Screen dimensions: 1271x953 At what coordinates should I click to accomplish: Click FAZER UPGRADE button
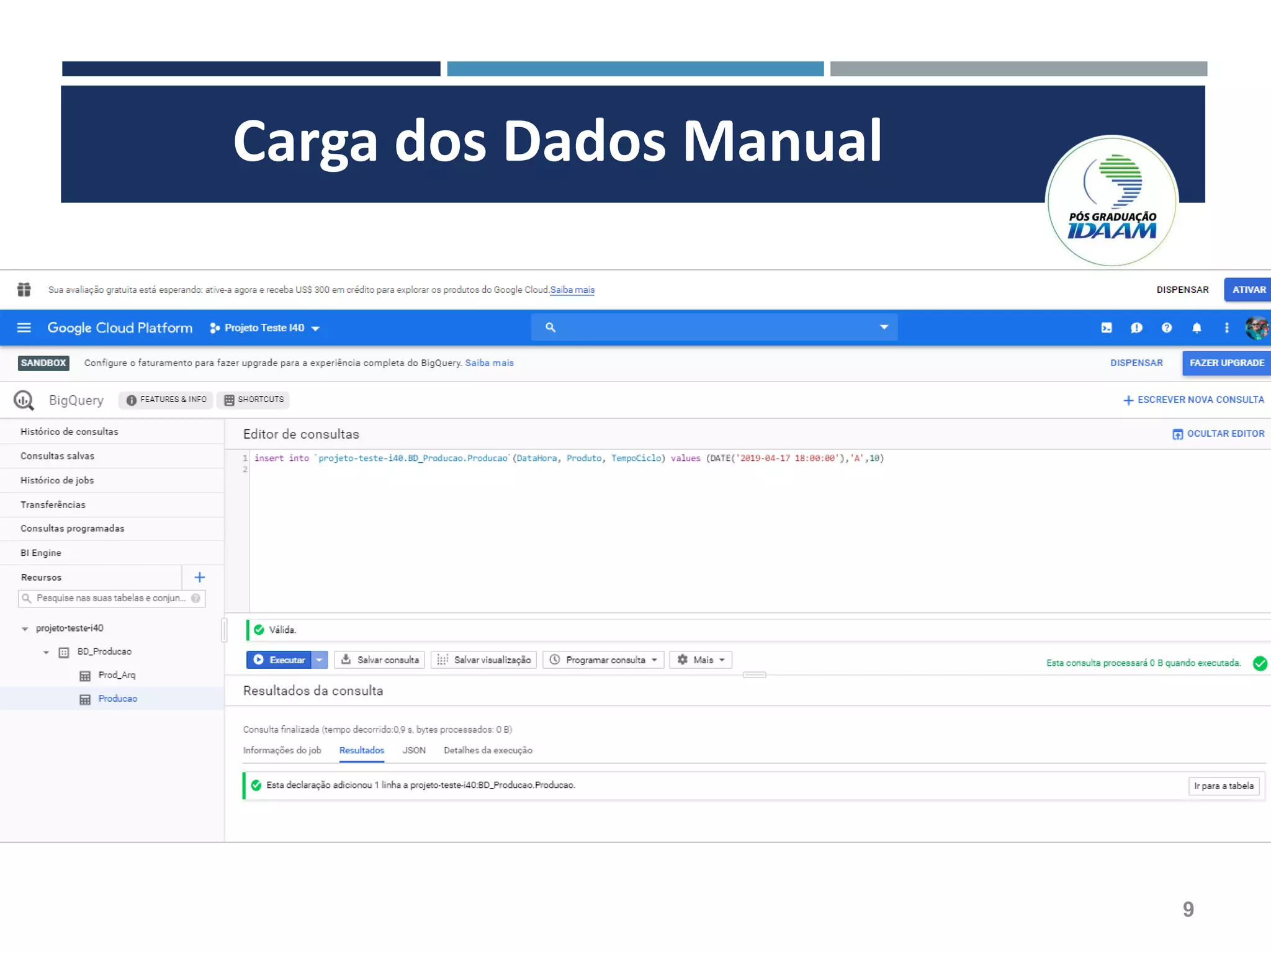[1226, 363]
